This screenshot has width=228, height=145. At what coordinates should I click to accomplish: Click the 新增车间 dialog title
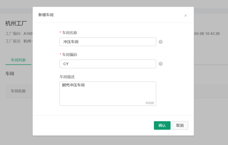[46, 15]
